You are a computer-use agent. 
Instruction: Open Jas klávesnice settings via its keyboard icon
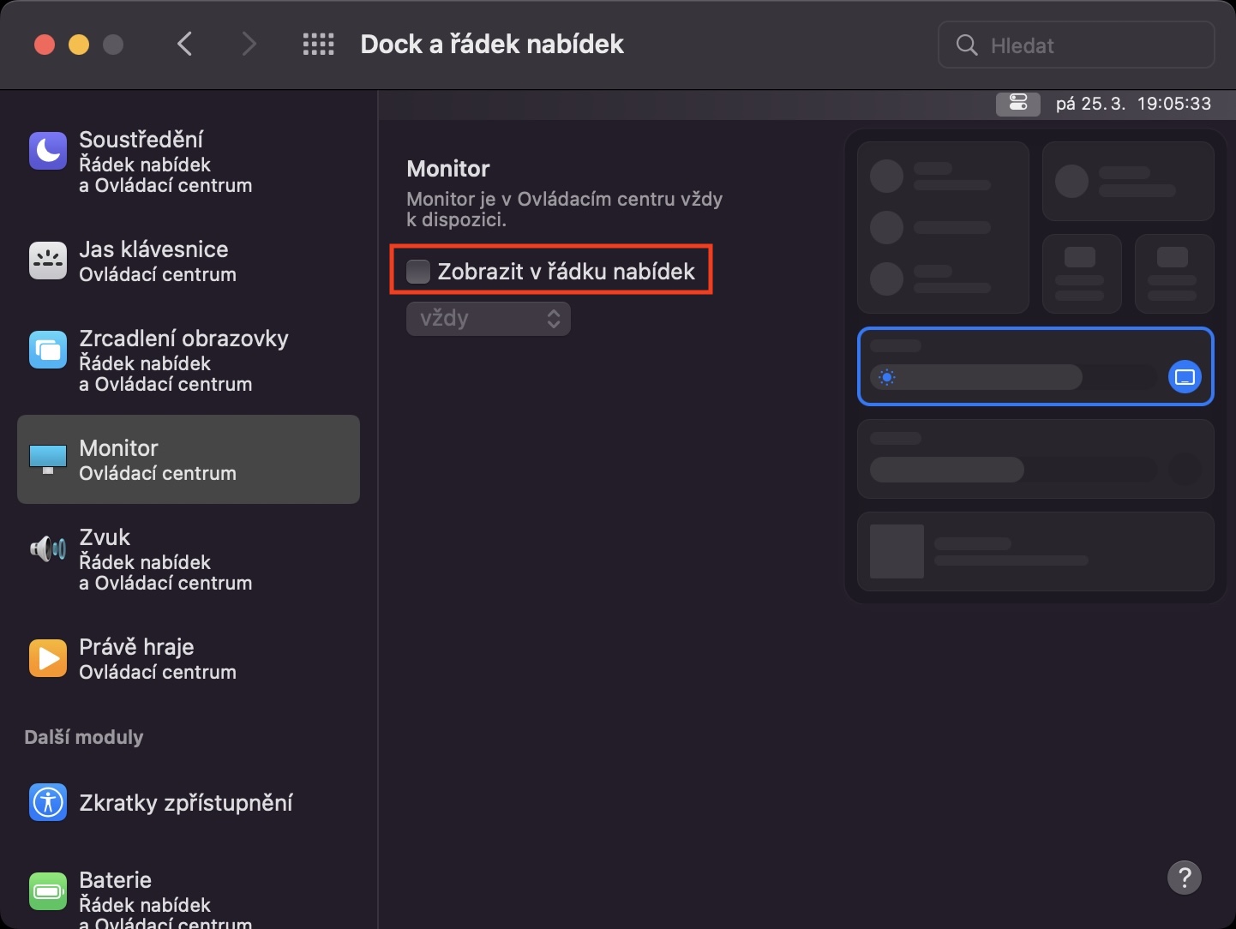coord(47,261)
